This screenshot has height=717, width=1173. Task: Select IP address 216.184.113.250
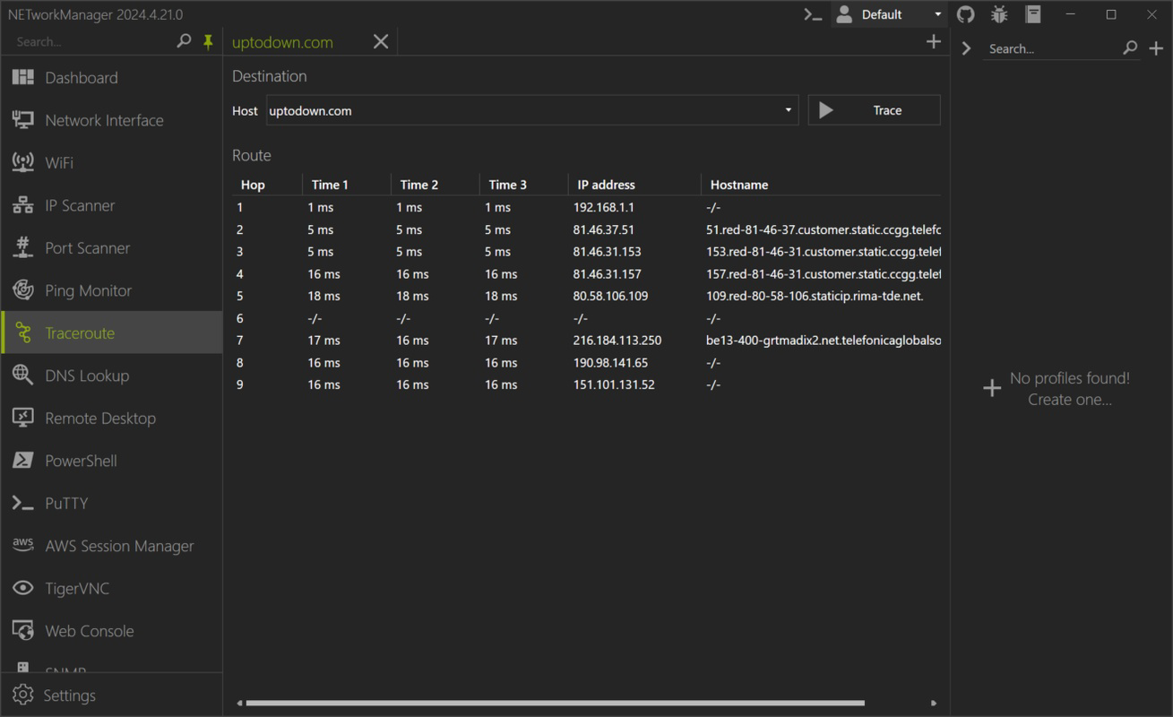pos(617,341)
